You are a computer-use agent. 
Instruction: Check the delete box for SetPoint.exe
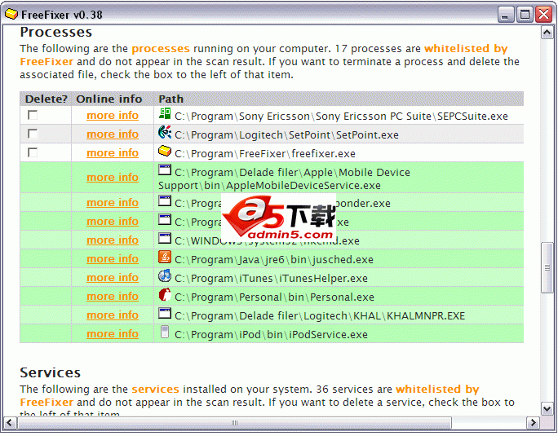33,134
